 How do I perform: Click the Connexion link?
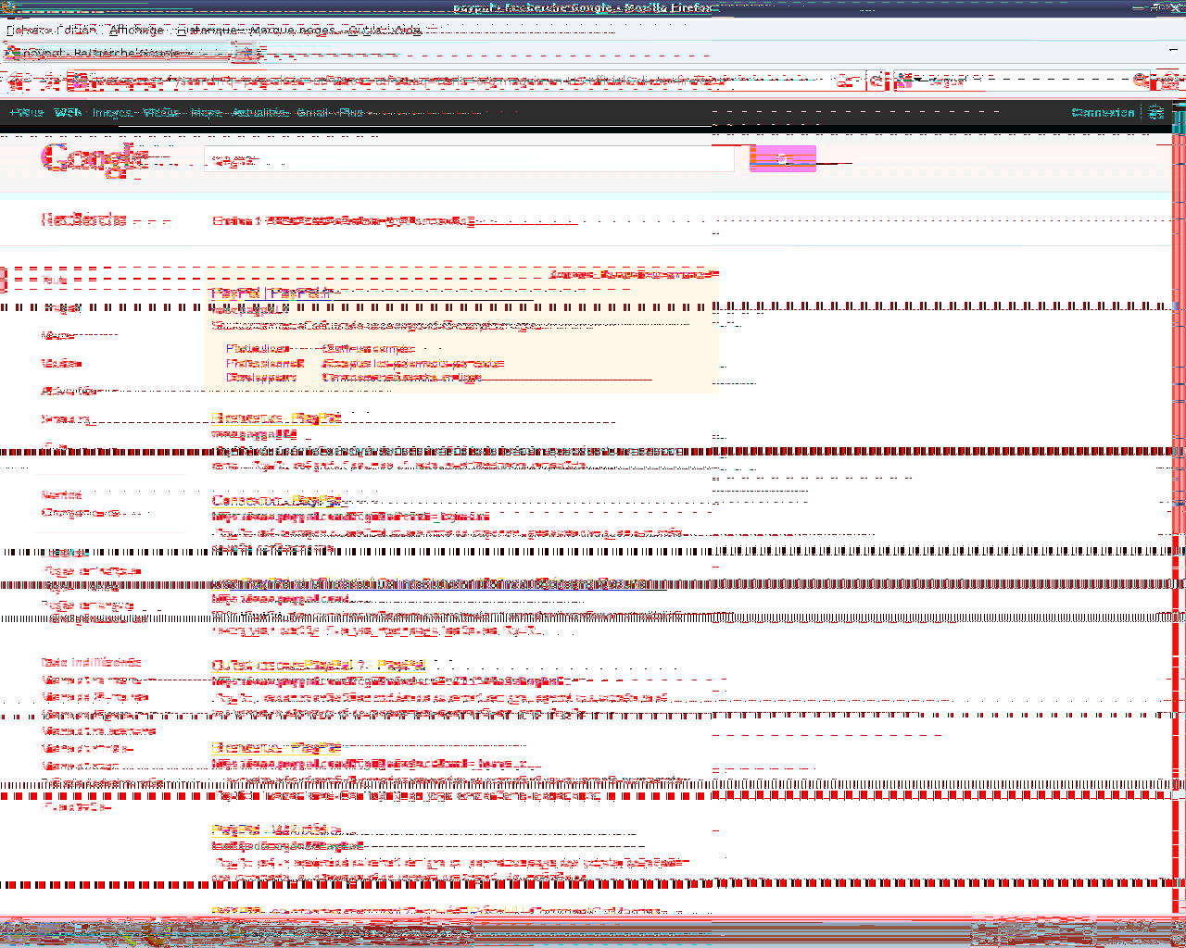coord(1103,113)
